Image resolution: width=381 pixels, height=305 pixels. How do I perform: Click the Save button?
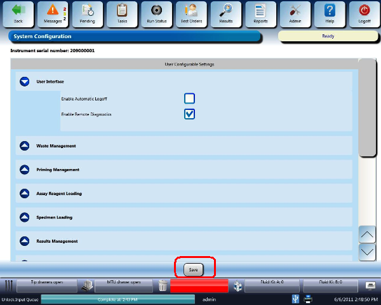pos(193,269)
